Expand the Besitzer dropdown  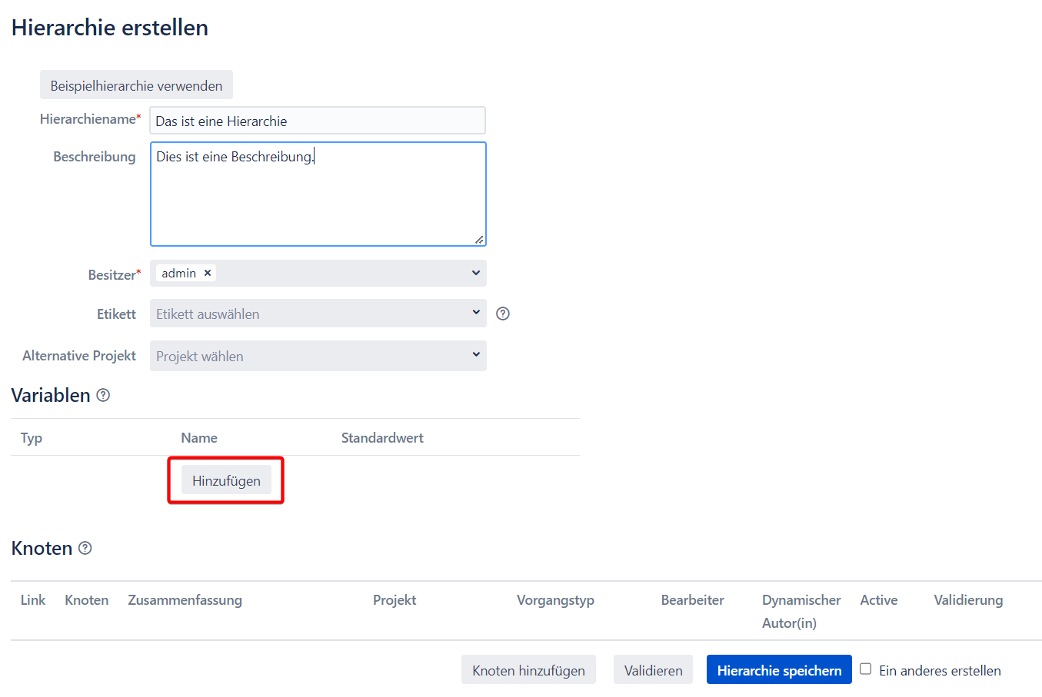(x=475, y=273)
